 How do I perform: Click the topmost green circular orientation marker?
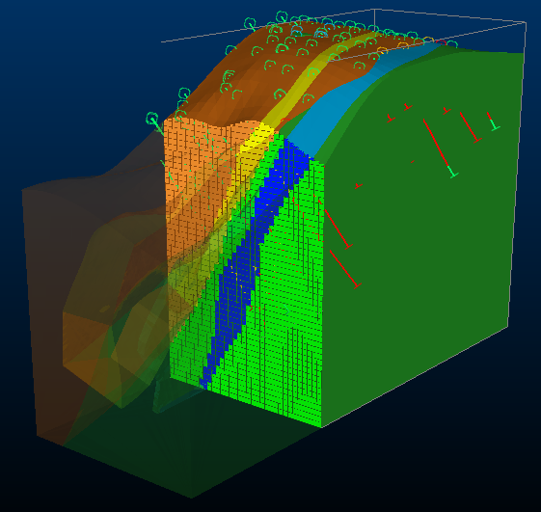click(282, 15)
